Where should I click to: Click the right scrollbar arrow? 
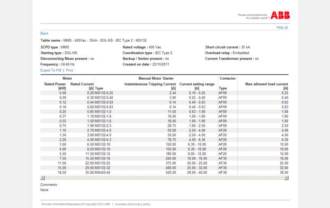tap(286, 178)
